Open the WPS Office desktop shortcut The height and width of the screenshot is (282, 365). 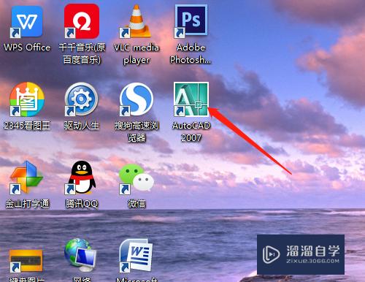[x=27, y=22]
